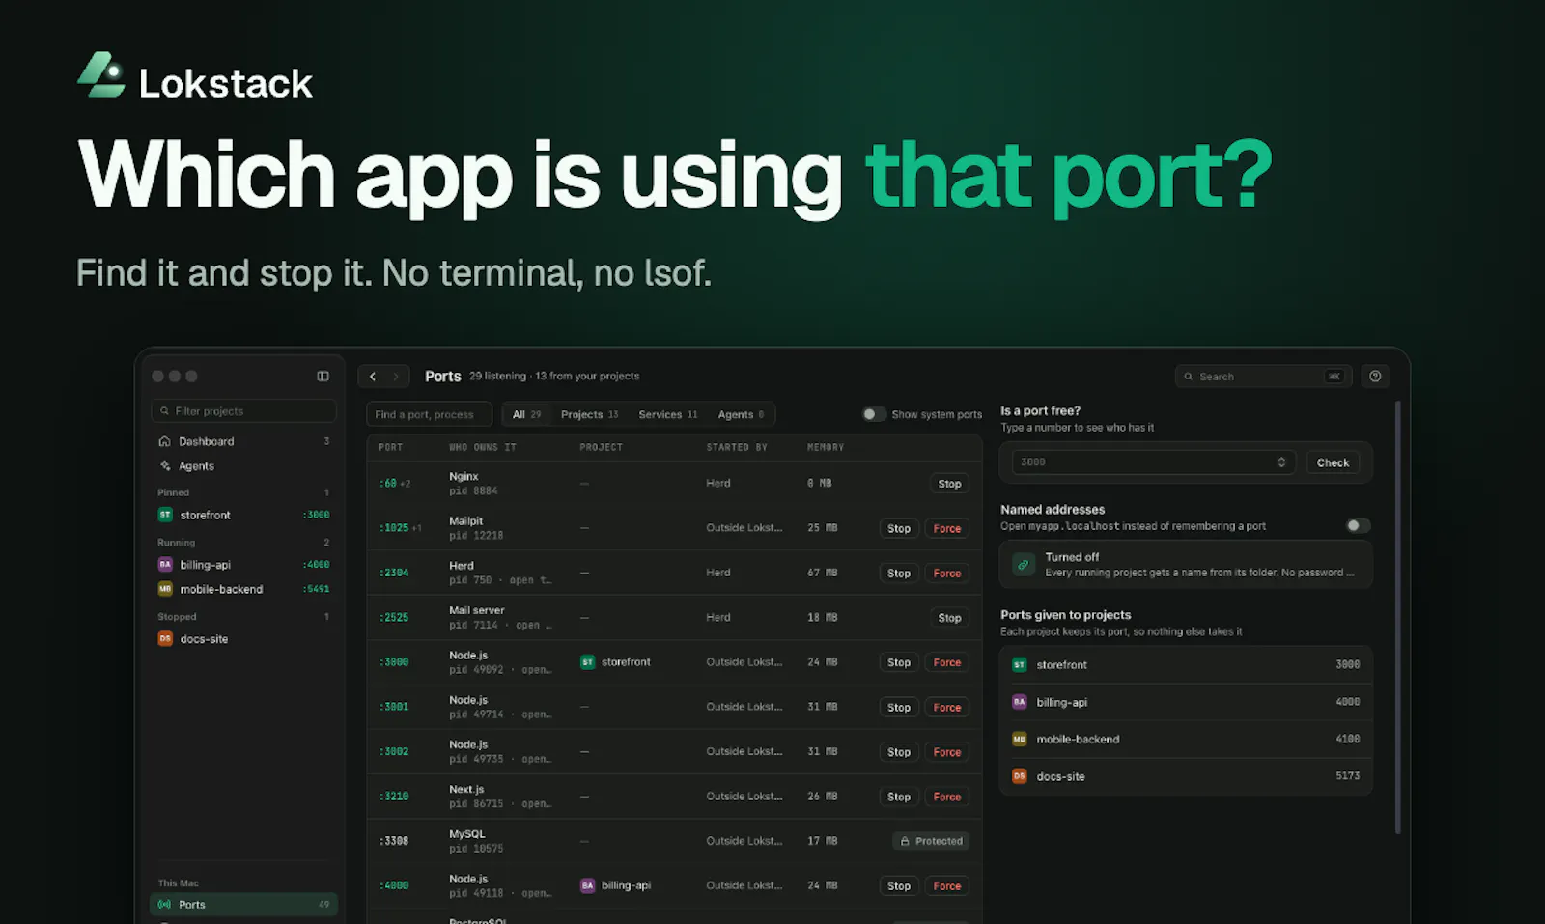
Task: Open Agents in the sidebar
Action: point(244,466)
